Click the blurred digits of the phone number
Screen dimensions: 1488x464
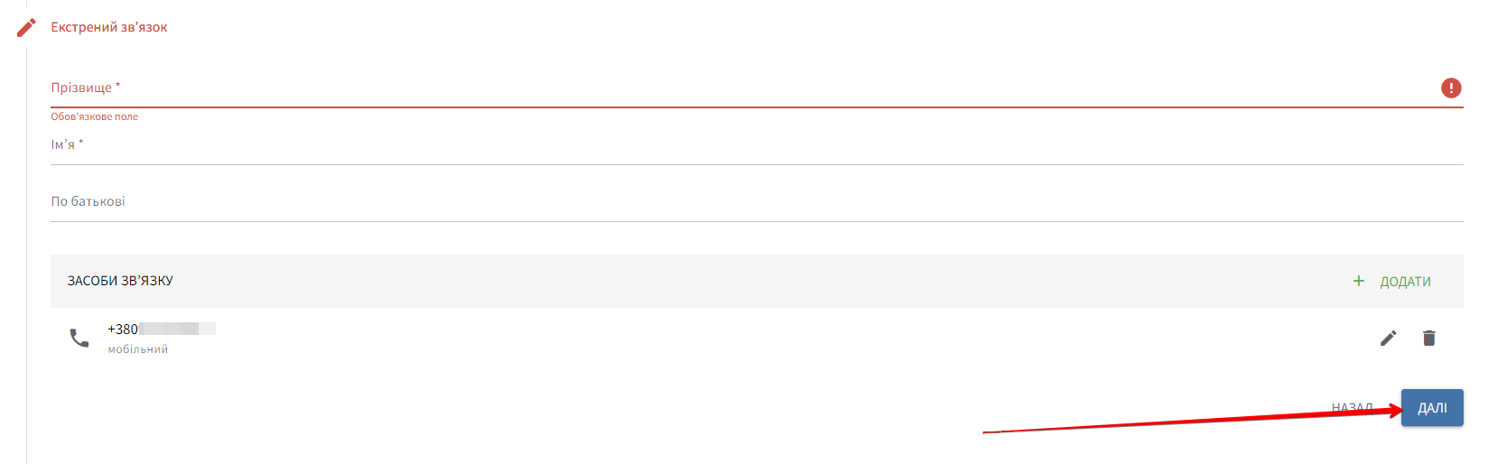tap(177, 329)
